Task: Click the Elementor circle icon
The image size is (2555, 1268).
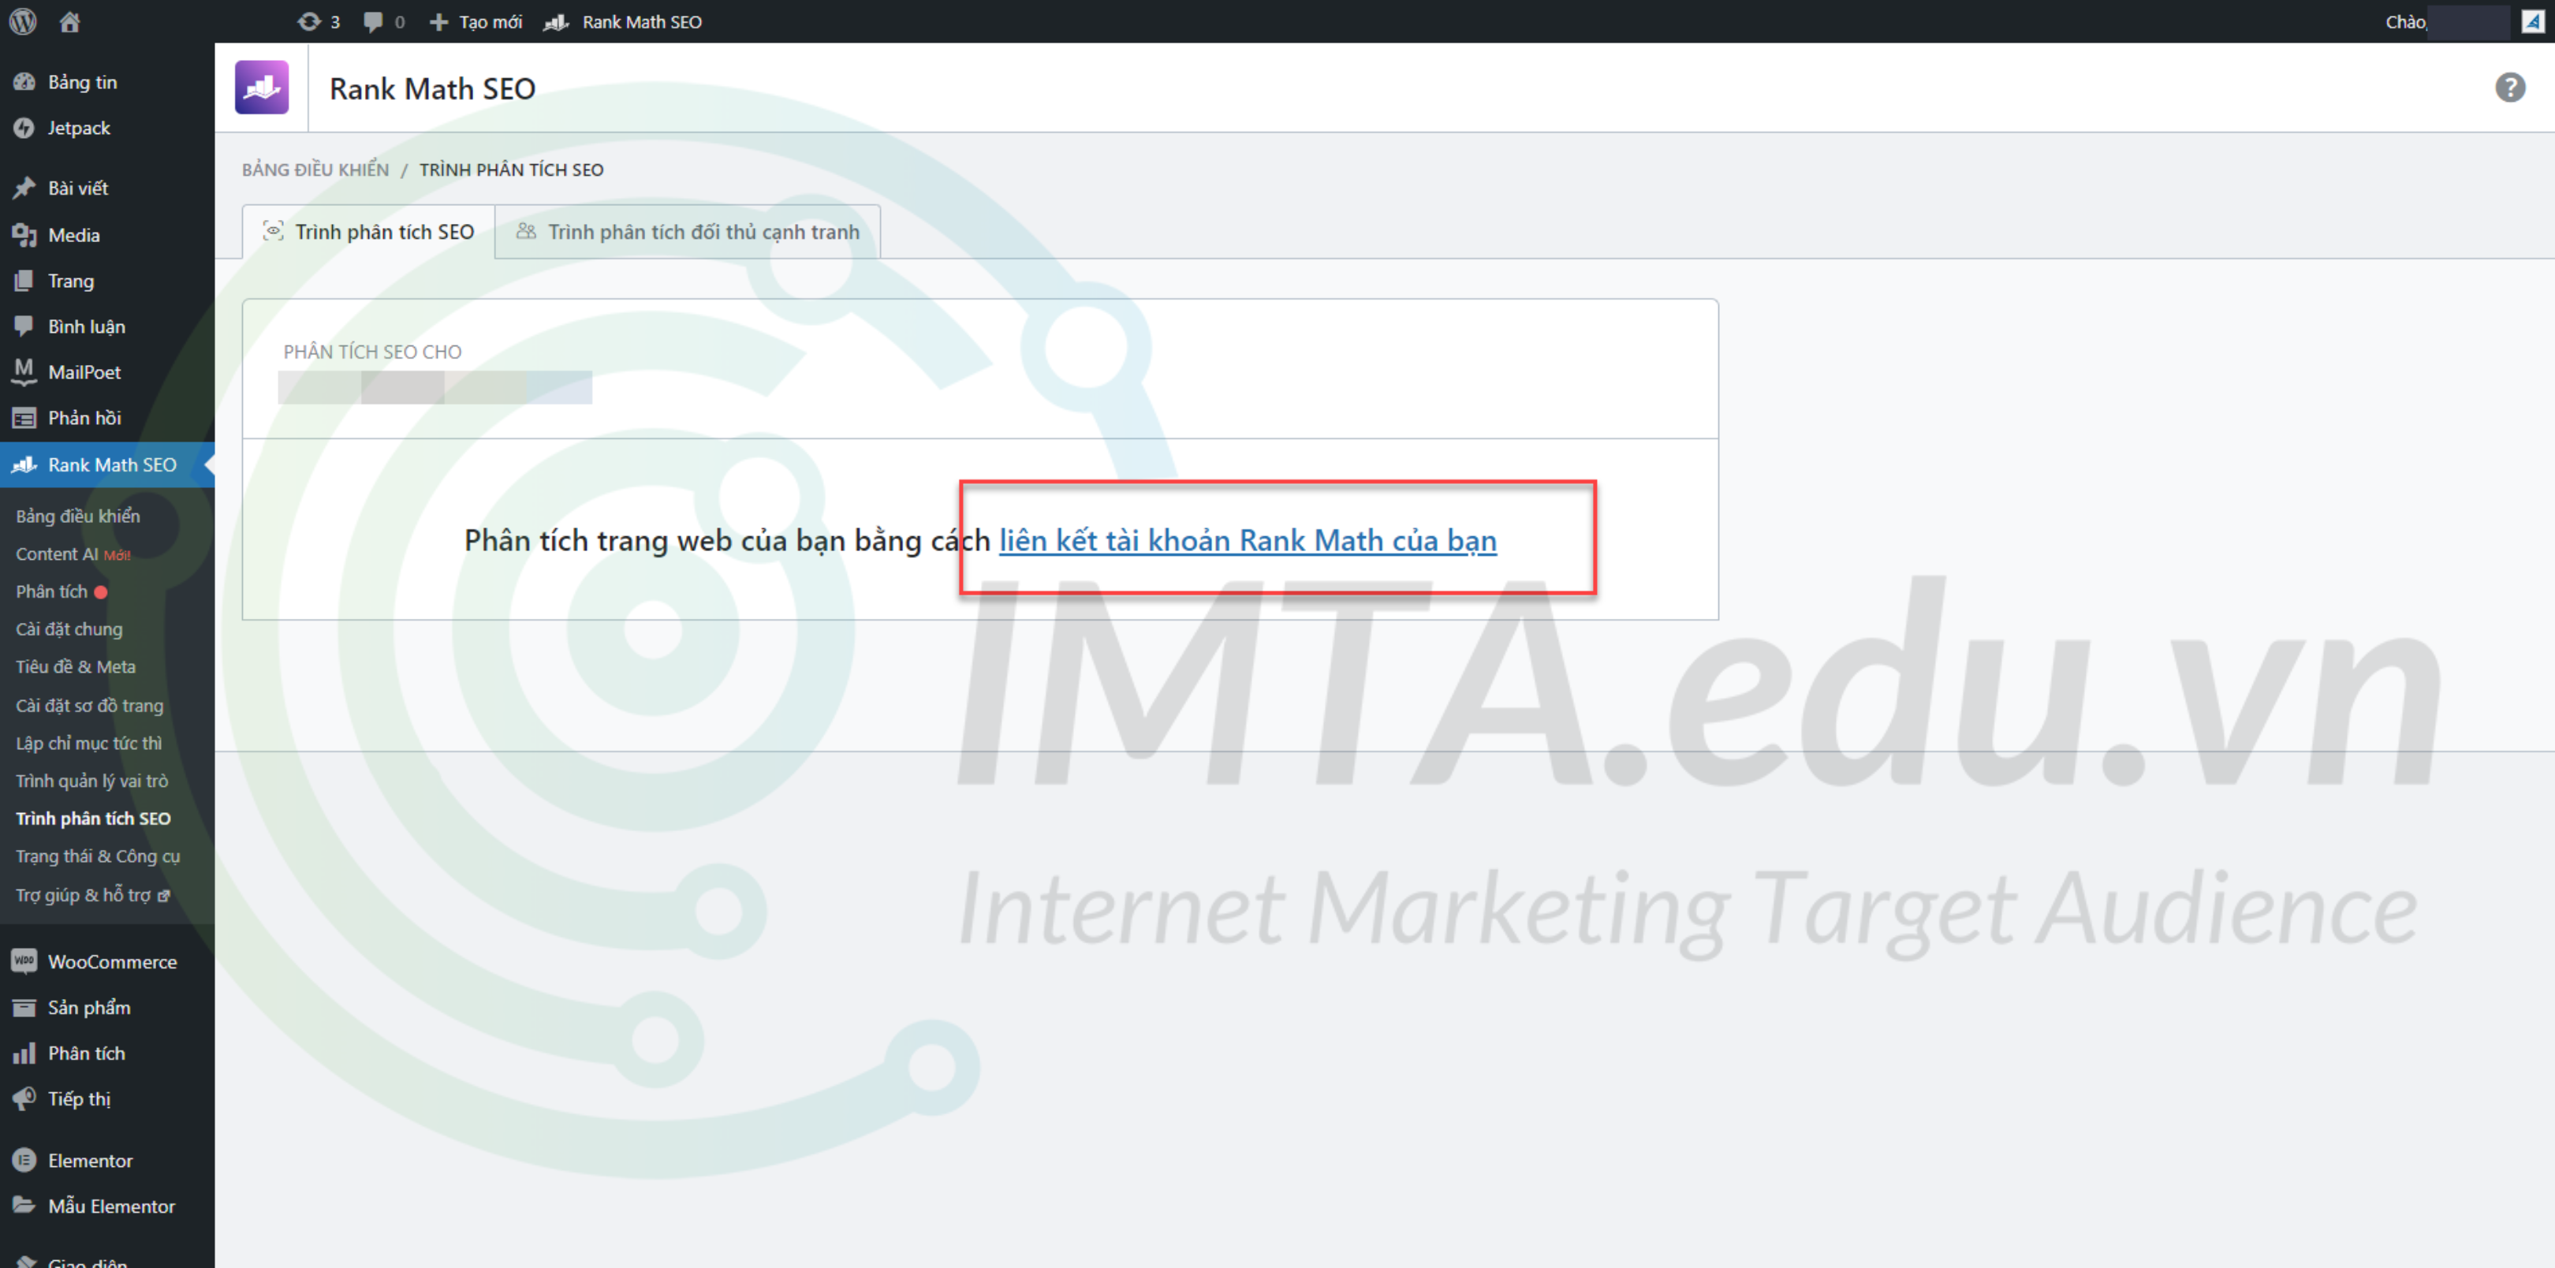Action: [24, 1160]
